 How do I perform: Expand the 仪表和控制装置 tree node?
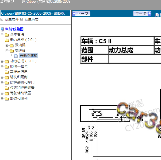pyautogui.click(x=2, y=88)
